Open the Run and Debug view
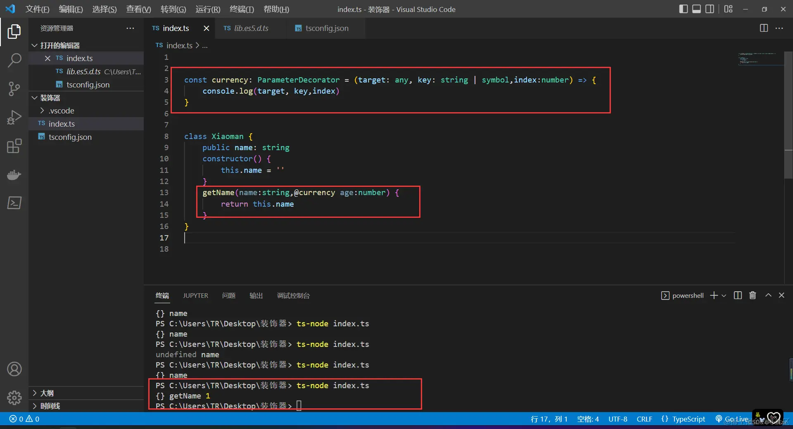Screen dimensions: 793x429 [14, 118]
